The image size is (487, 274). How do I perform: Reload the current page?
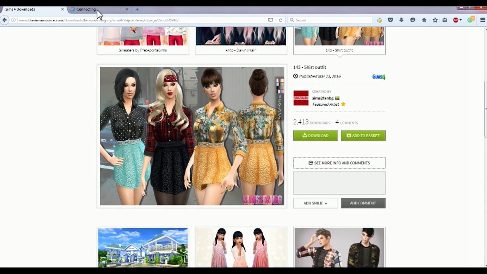pyautogui.click(x=280, y=20)
